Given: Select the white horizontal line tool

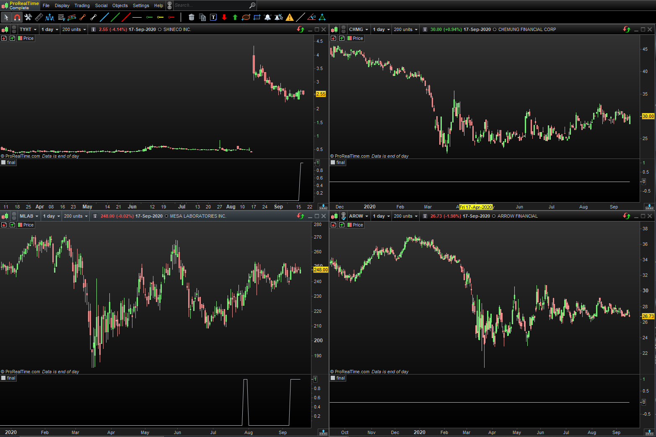Looking at the screenshot, I should click(137, 17).
